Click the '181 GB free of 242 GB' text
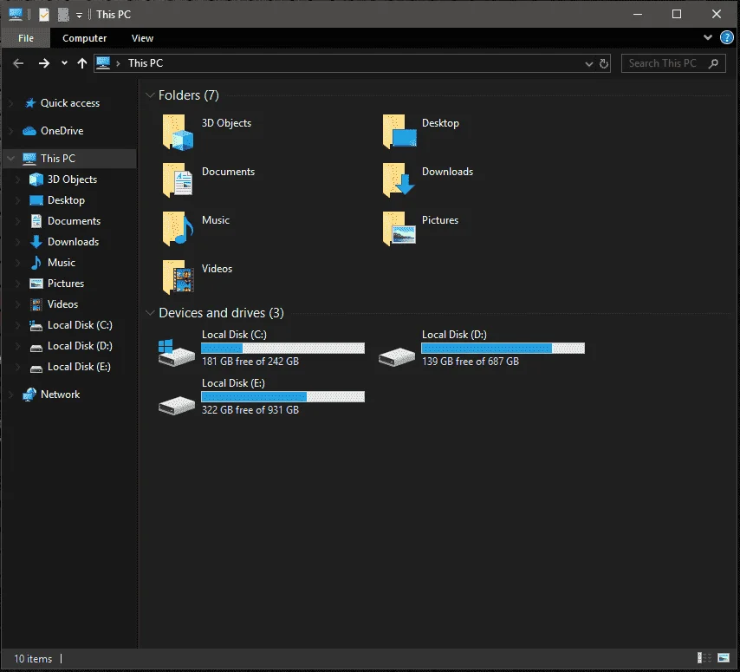 [x=250, y=362]
